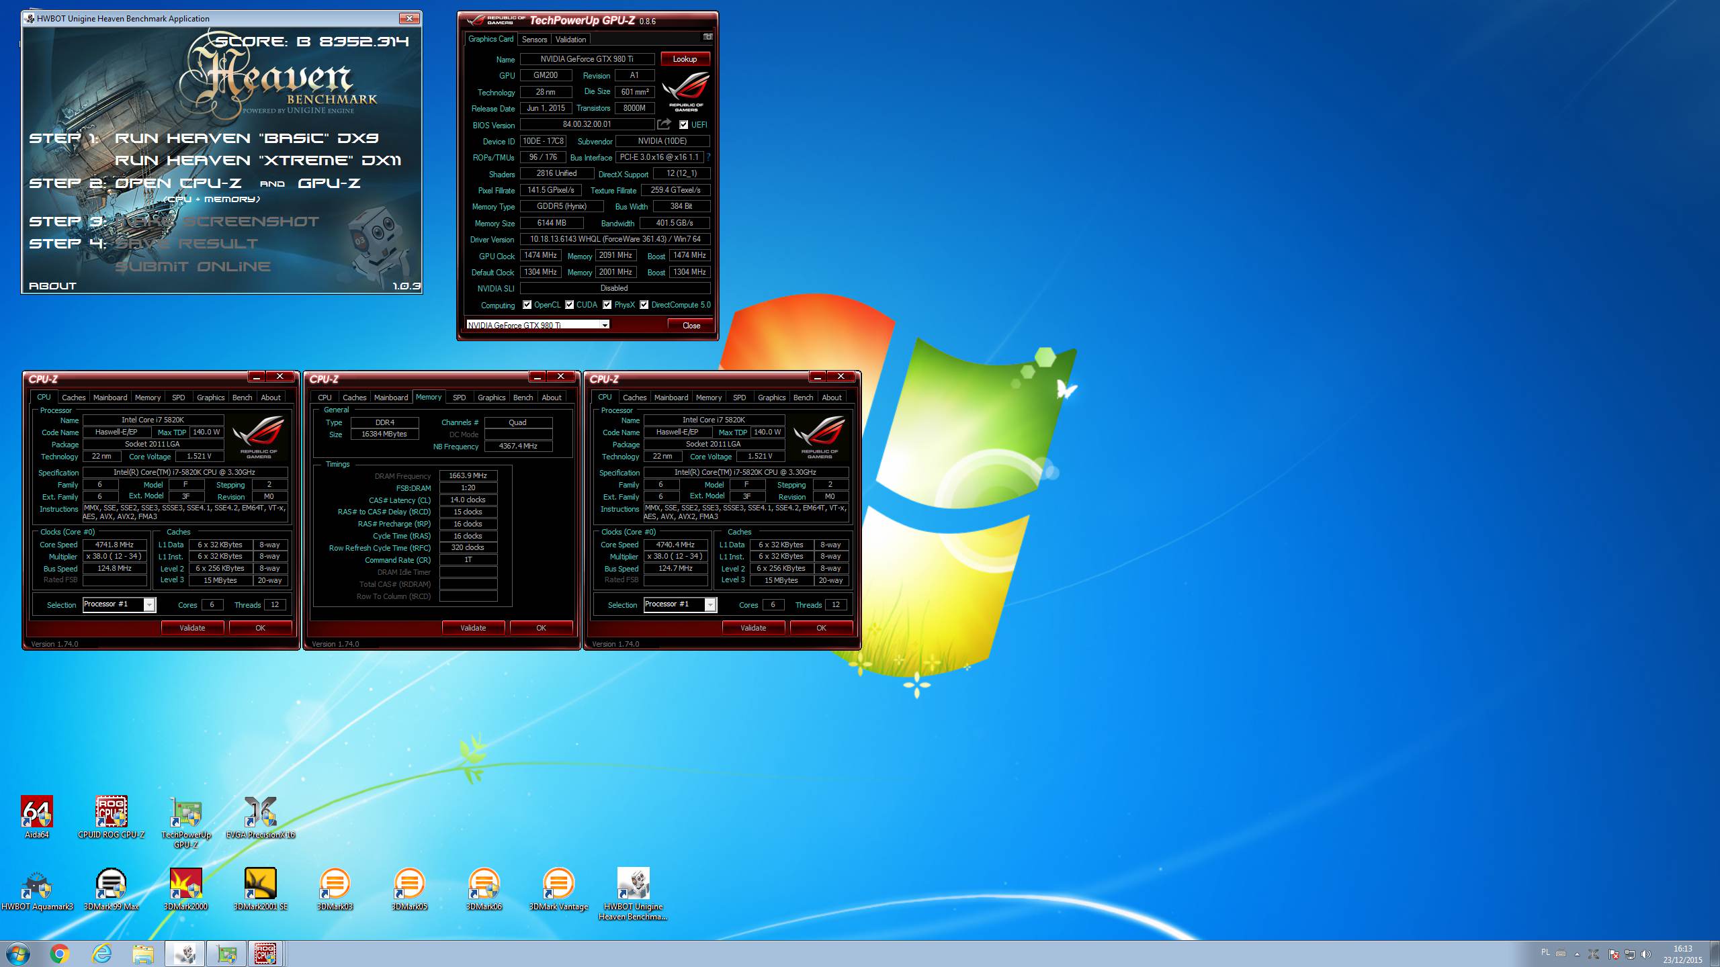Open Windows Explorer from the taskbar
This screenshot has height=967, width=1720.
143,954
